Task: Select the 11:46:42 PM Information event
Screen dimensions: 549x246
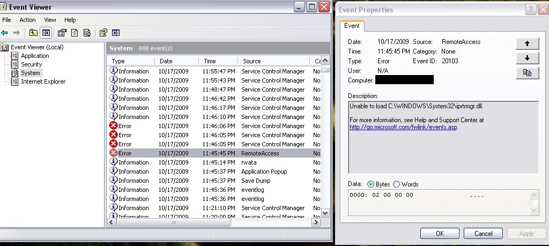Action: (213, 98)
